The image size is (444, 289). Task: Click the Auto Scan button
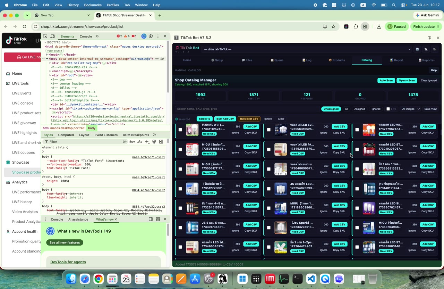click(x=386, y=81)
